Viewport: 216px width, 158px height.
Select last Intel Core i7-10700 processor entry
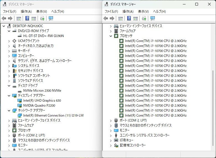[x=156, y=115]
